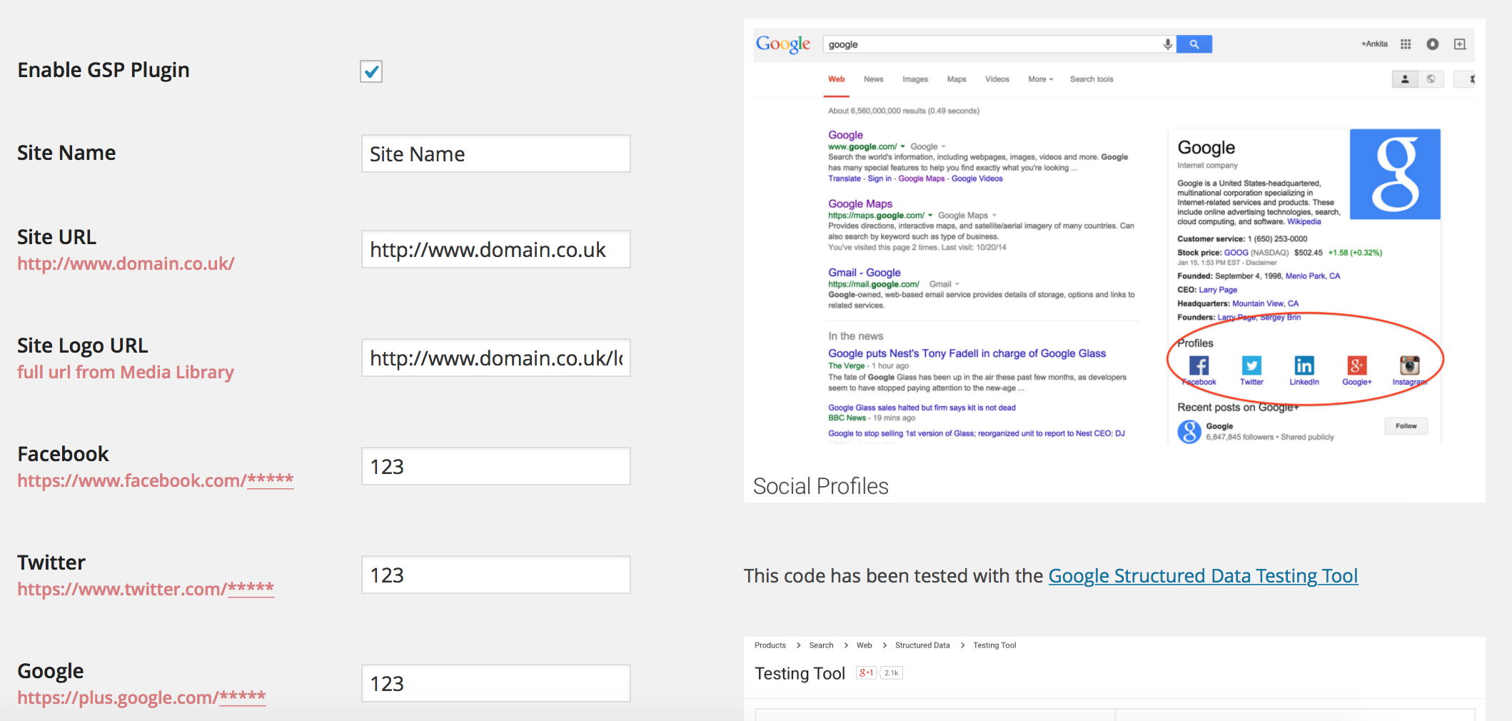The height and width of the screenshot is (721, 1512).
Task: Select the Site Logo URL input box
Action: pyautogui.click(x=496, y=358)
